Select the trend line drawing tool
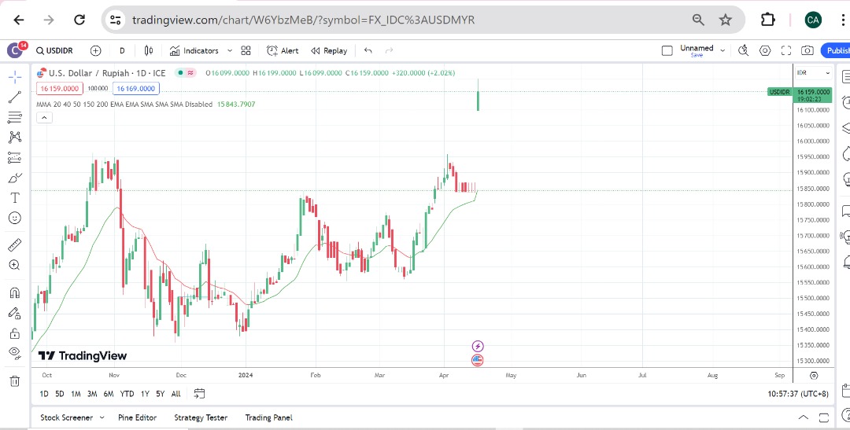850x430 pixels. (15, 97)
